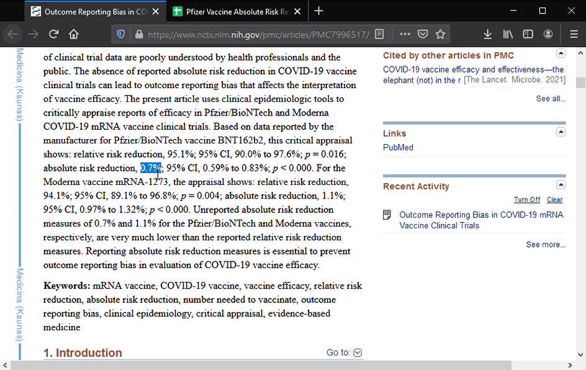Close the Outcome Reporting Bias tab
This screenshot has width=586, height=370.
click(x=156, y=12)
